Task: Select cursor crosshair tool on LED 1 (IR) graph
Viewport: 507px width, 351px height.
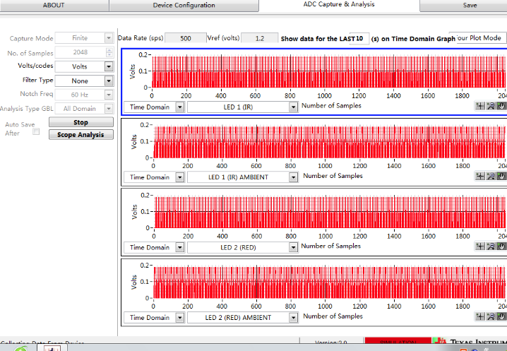Action: tap(481, 107)
